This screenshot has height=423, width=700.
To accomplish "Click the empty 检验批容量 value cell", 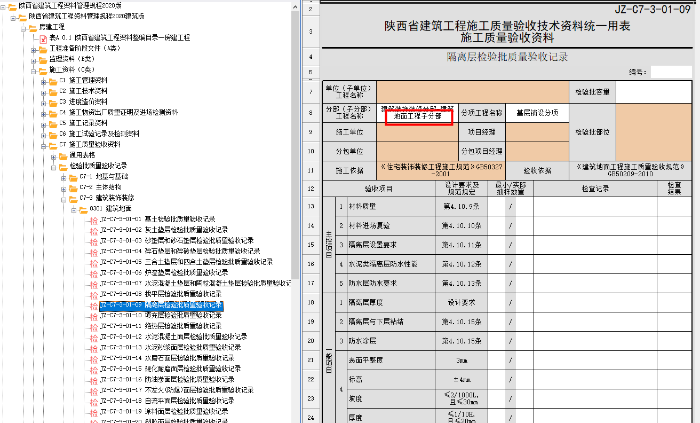I will tap(654, 92).
